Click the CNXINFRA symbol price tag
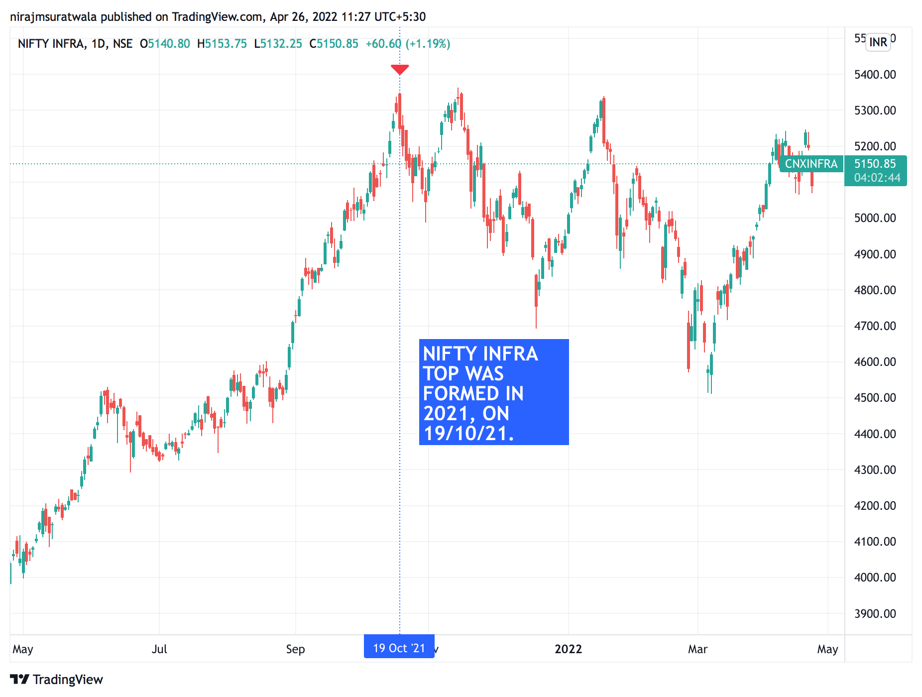Screen dimensions: 922x697 click(811, 164)
